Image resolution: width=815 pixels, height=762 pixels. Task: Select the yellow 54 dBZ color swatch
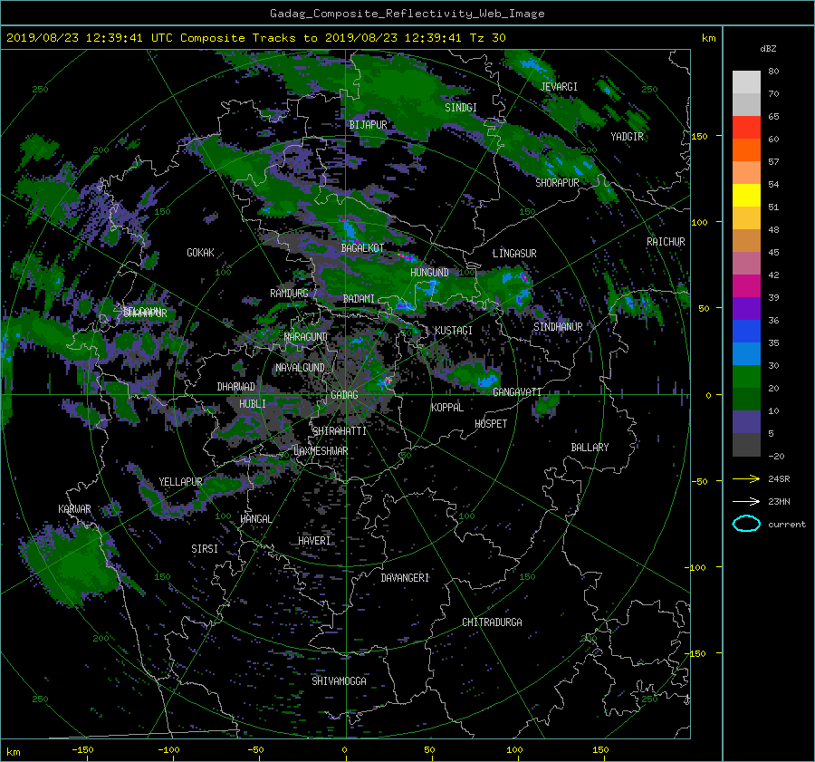click(x=746, y=196)
